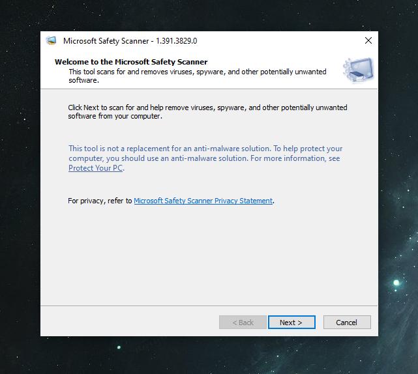Click the Safety Scanner title bar icon

click(51, 41)
